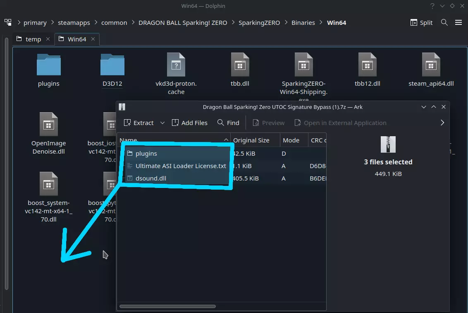Click the zip archive icon in Ark info panel
The height and width of the screenshot is (313, 468).
click(x=388, y=144)
